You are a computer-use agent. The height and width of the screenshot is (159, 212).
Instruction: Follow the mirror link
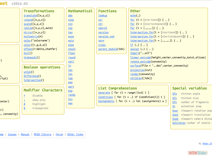coord(28,32)
